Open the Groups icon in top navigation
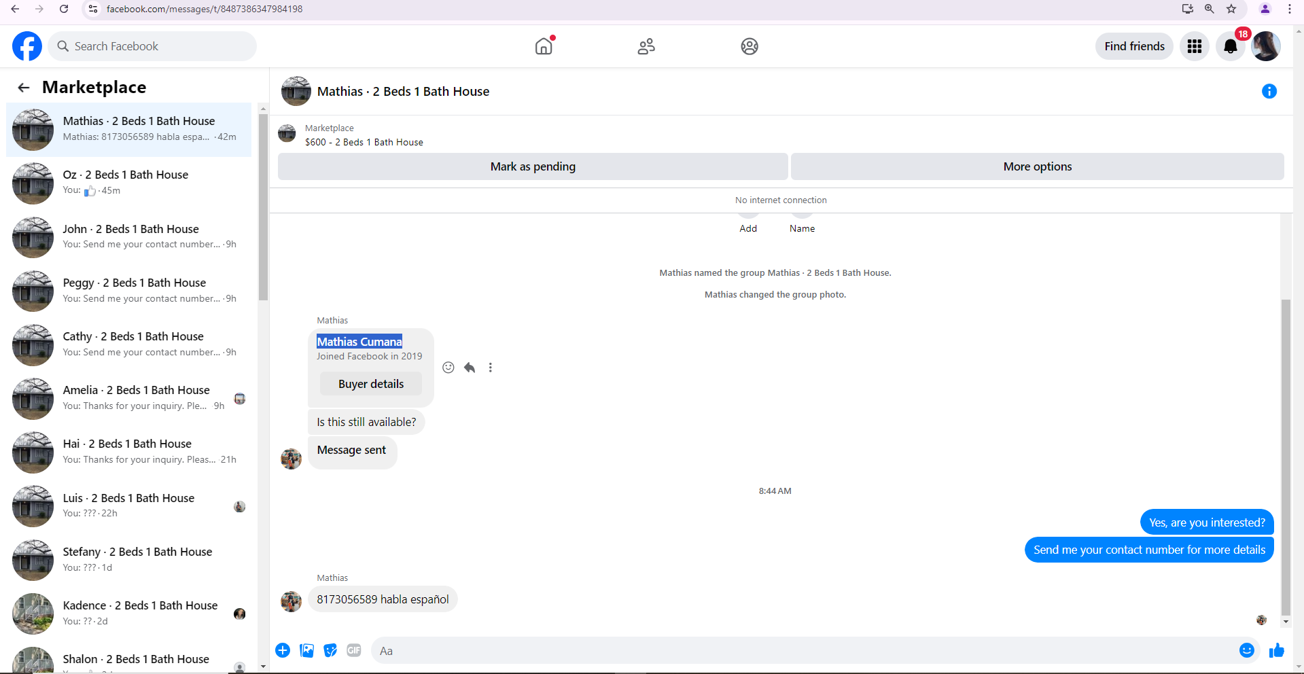 (x=750, y=46)
